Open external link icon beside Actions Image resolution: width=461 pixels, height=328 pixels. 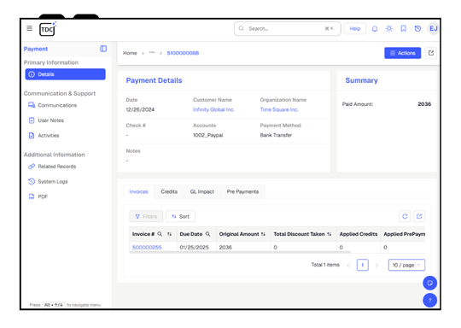(431, 53)
